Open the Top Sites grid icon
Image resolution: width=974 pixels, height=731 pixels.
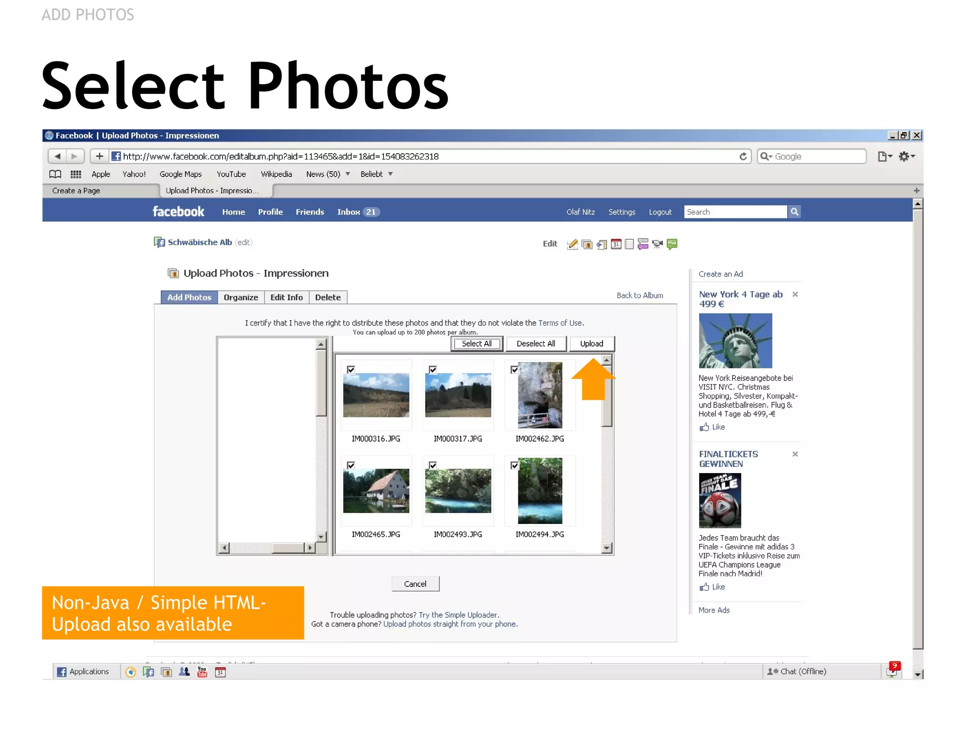click(x=76, y=174)
